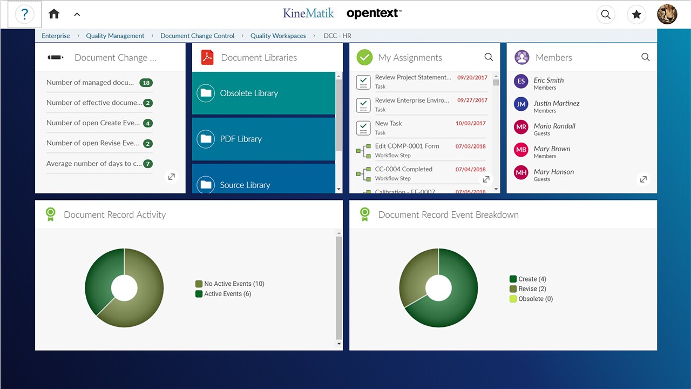Click the Document Libraries scrollbar down arrow
Screen dimensions: 691x389
(339, 190)
